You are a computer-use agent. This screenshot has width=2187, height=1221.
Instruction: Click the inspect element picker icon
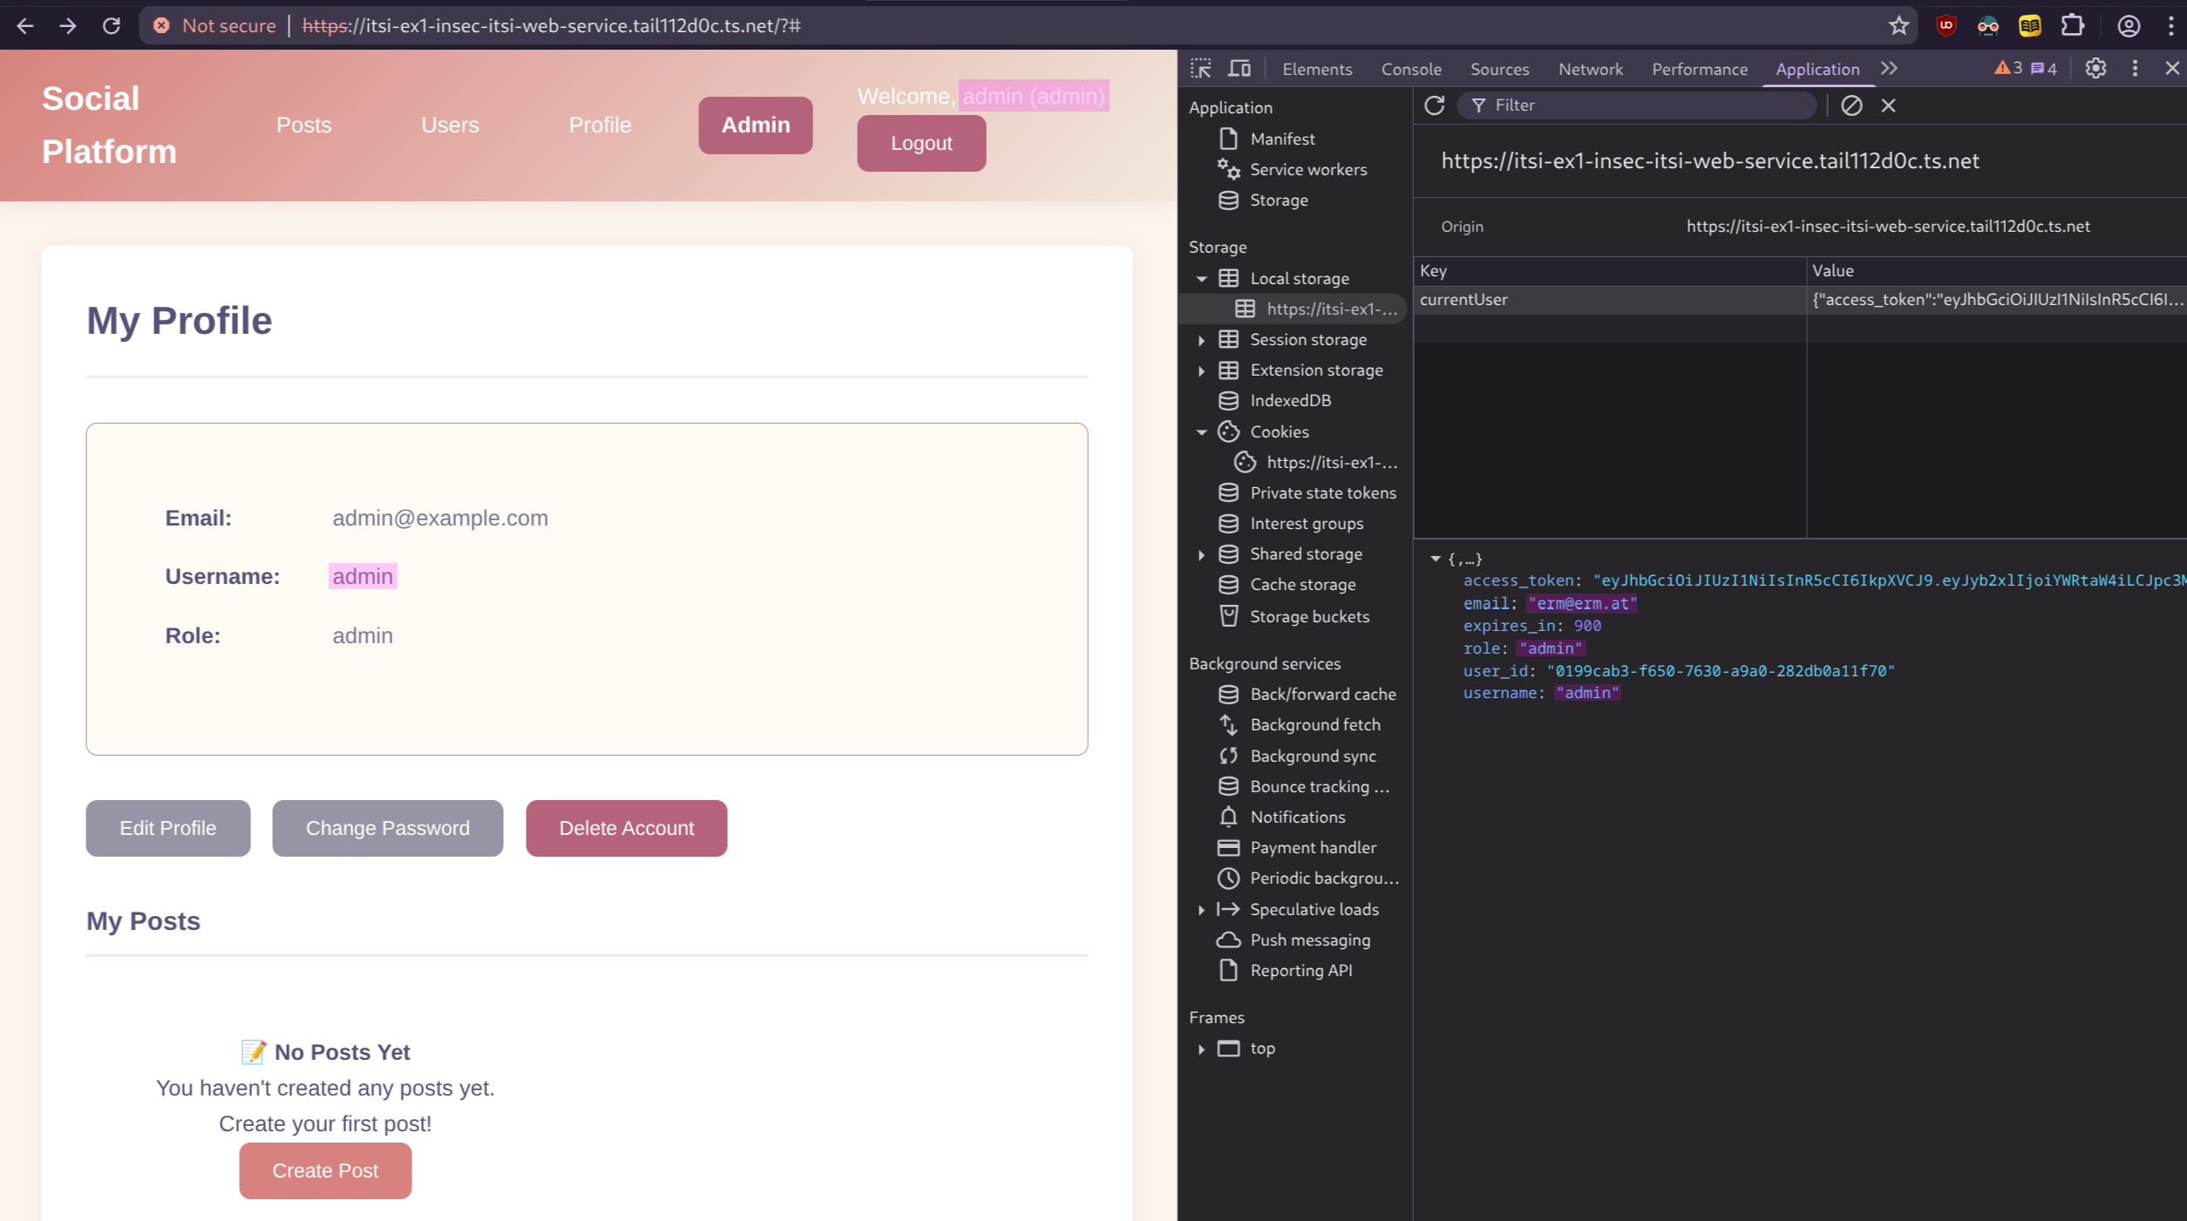coord(1200,69)
